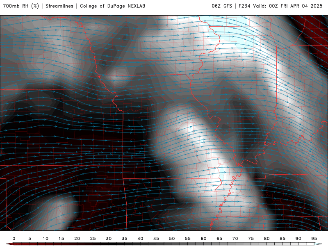Click the '55' label on the color scale

188,239
